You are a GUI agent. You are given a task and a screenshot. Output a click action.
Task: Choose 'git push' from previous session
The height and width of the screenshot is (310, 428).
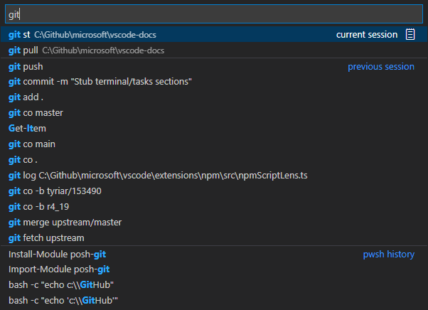(x=26, y=67)
